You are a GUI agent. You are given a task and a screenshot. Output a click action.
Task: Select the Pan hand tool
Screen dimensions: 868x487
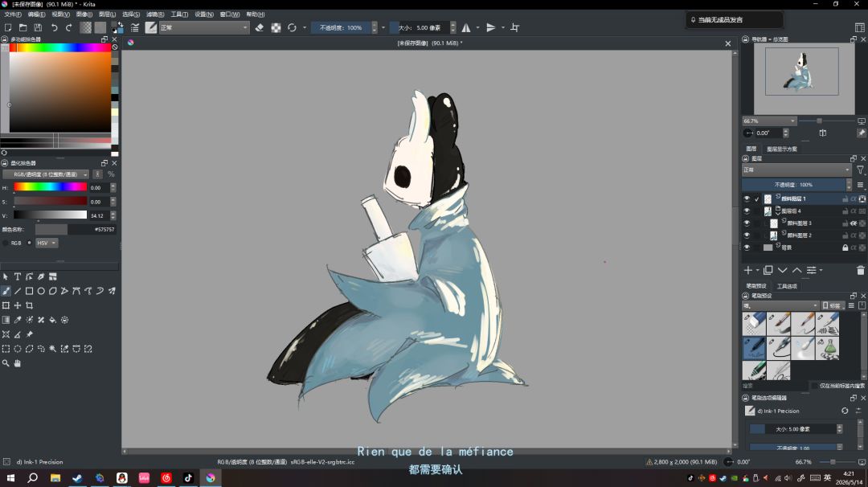pyautogui.click(x=18, y=363)
